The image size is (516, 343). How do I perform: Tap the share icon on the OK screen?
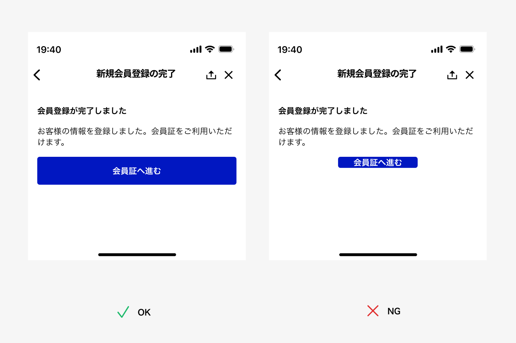point(211,75)
